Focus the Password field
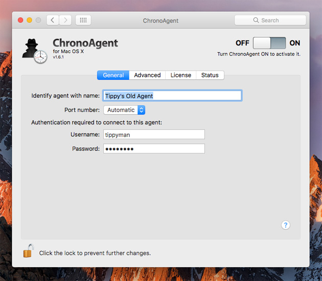322x281 pixels. pos(154,148)
